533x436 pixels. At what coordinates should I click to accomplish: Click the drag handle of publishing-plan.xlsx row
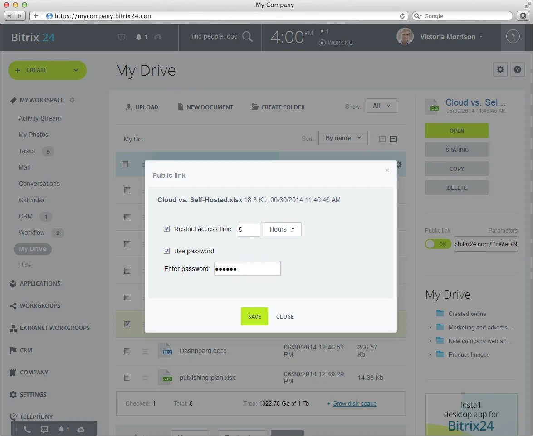pos(145,378)
